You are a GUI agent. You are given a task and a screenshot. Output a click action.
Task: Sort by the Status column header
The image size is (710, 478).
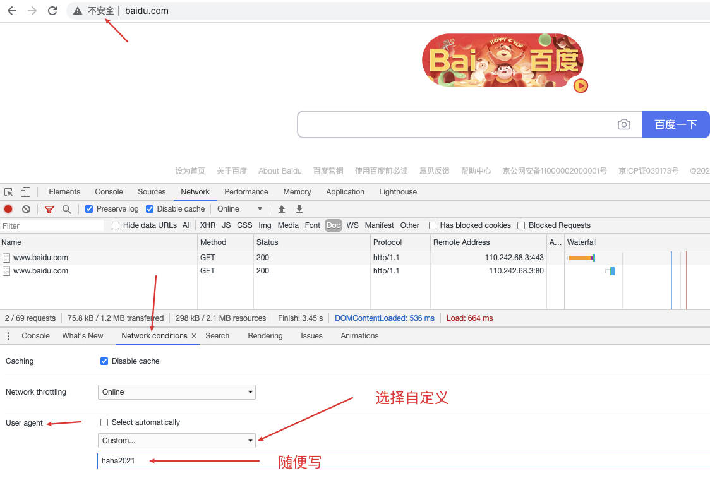[312, 242]
